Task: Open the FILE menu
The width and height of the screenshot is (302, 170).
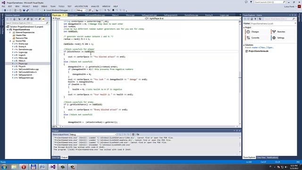Action: (x=3, y=6)
